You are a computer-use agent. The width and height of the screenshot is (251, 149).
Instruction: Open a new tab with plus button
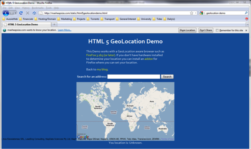pyautogui.click(x=54, y=24)
